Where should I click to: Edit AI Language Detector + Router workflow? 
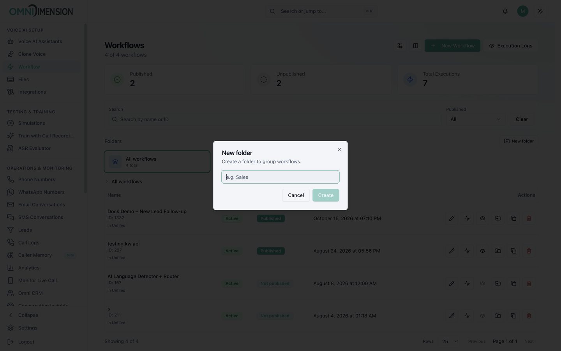coord(452,284)
